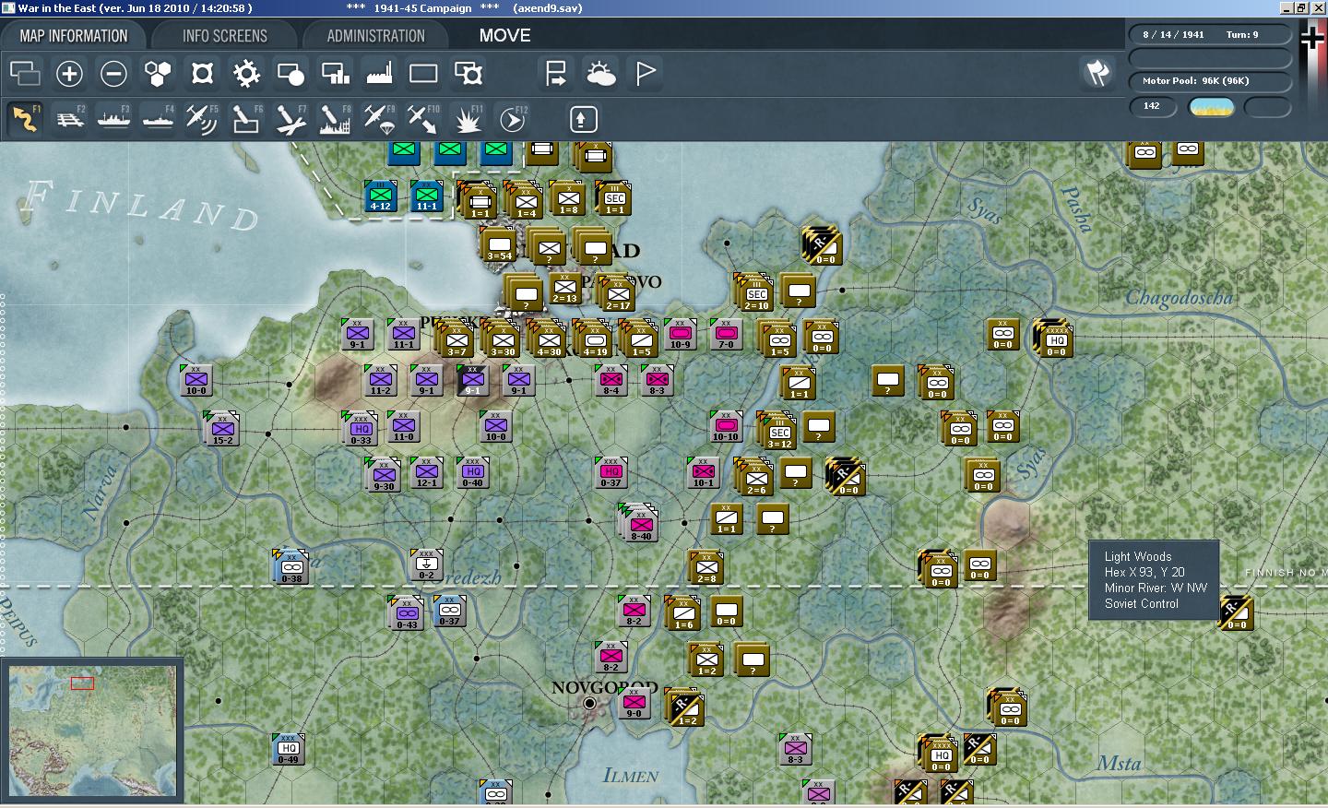Select the purple unit labeled 12-1
This screenshot has width=1328, height=808.
(x=426, y=473)
